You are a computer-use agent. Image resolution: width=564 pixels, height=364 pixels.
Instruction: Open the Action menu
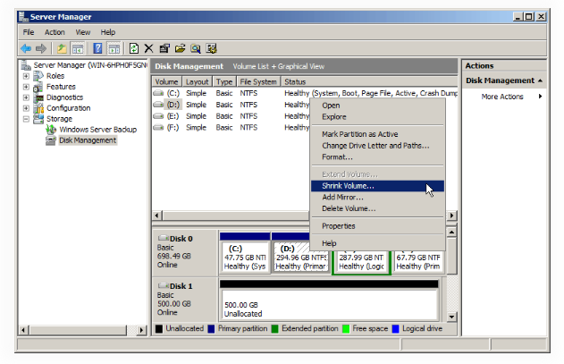(55, 32)
